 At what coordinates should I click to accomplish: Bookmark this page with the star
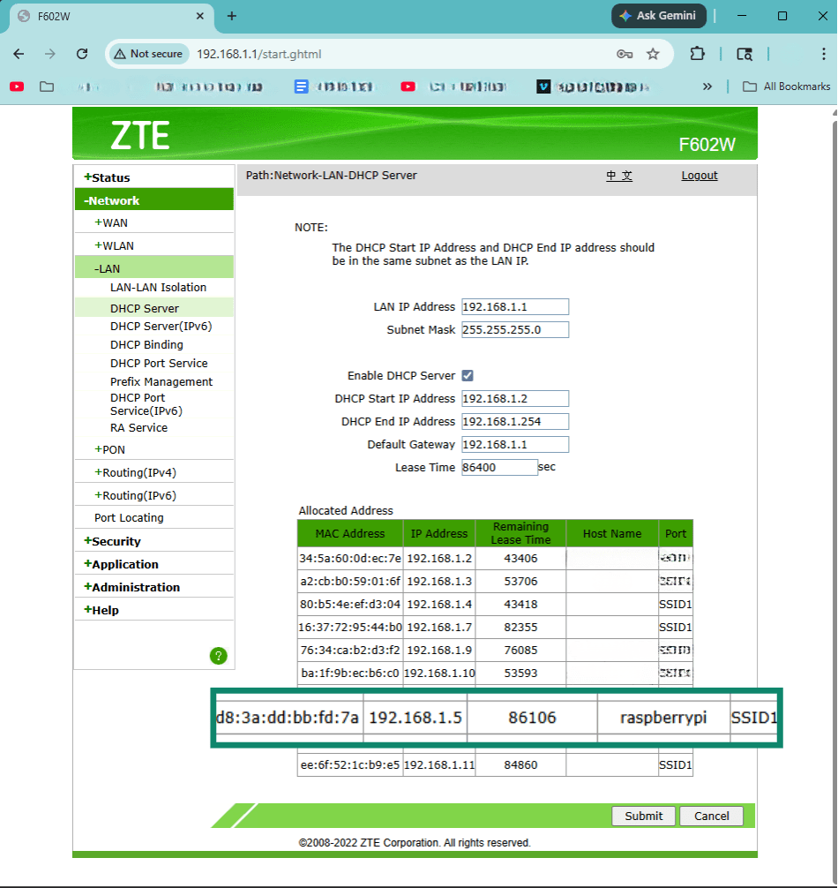click(x=653, y=54)
